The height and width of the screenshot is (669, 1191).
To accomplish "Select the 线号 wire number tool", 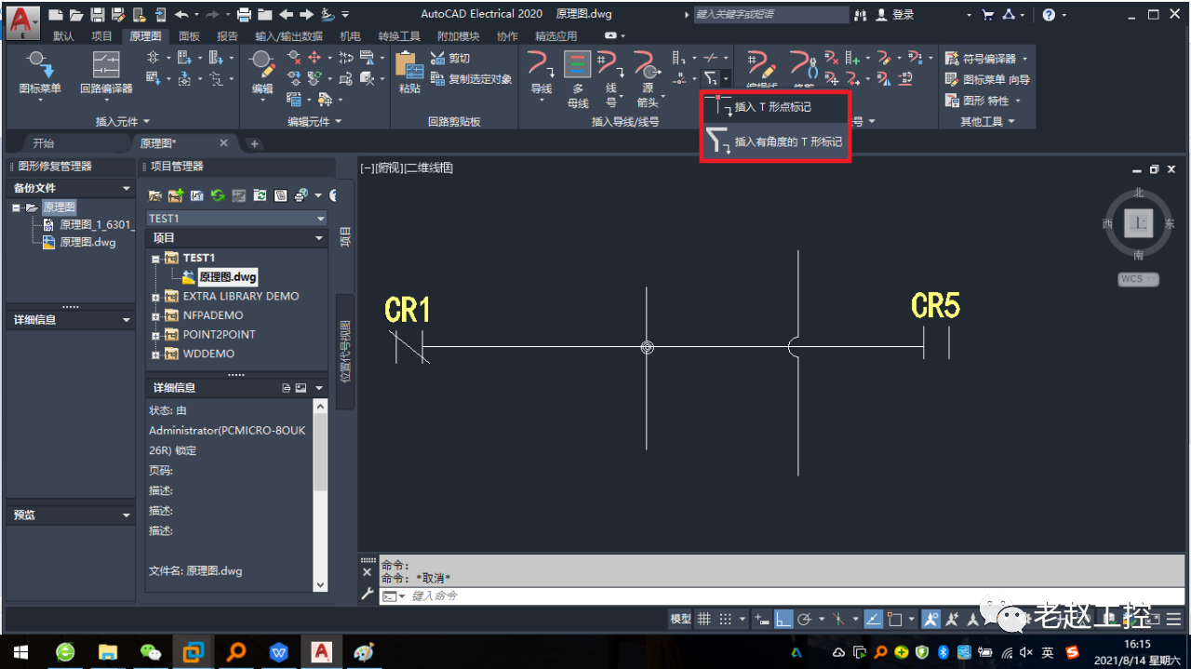I will coord(611,79).
